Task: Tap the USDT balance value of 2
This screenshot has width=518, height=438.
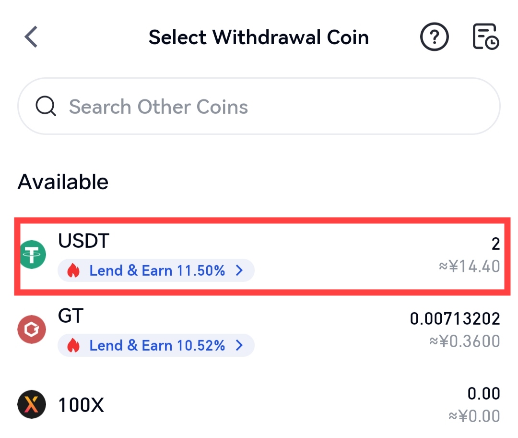Action: (496, 244)
